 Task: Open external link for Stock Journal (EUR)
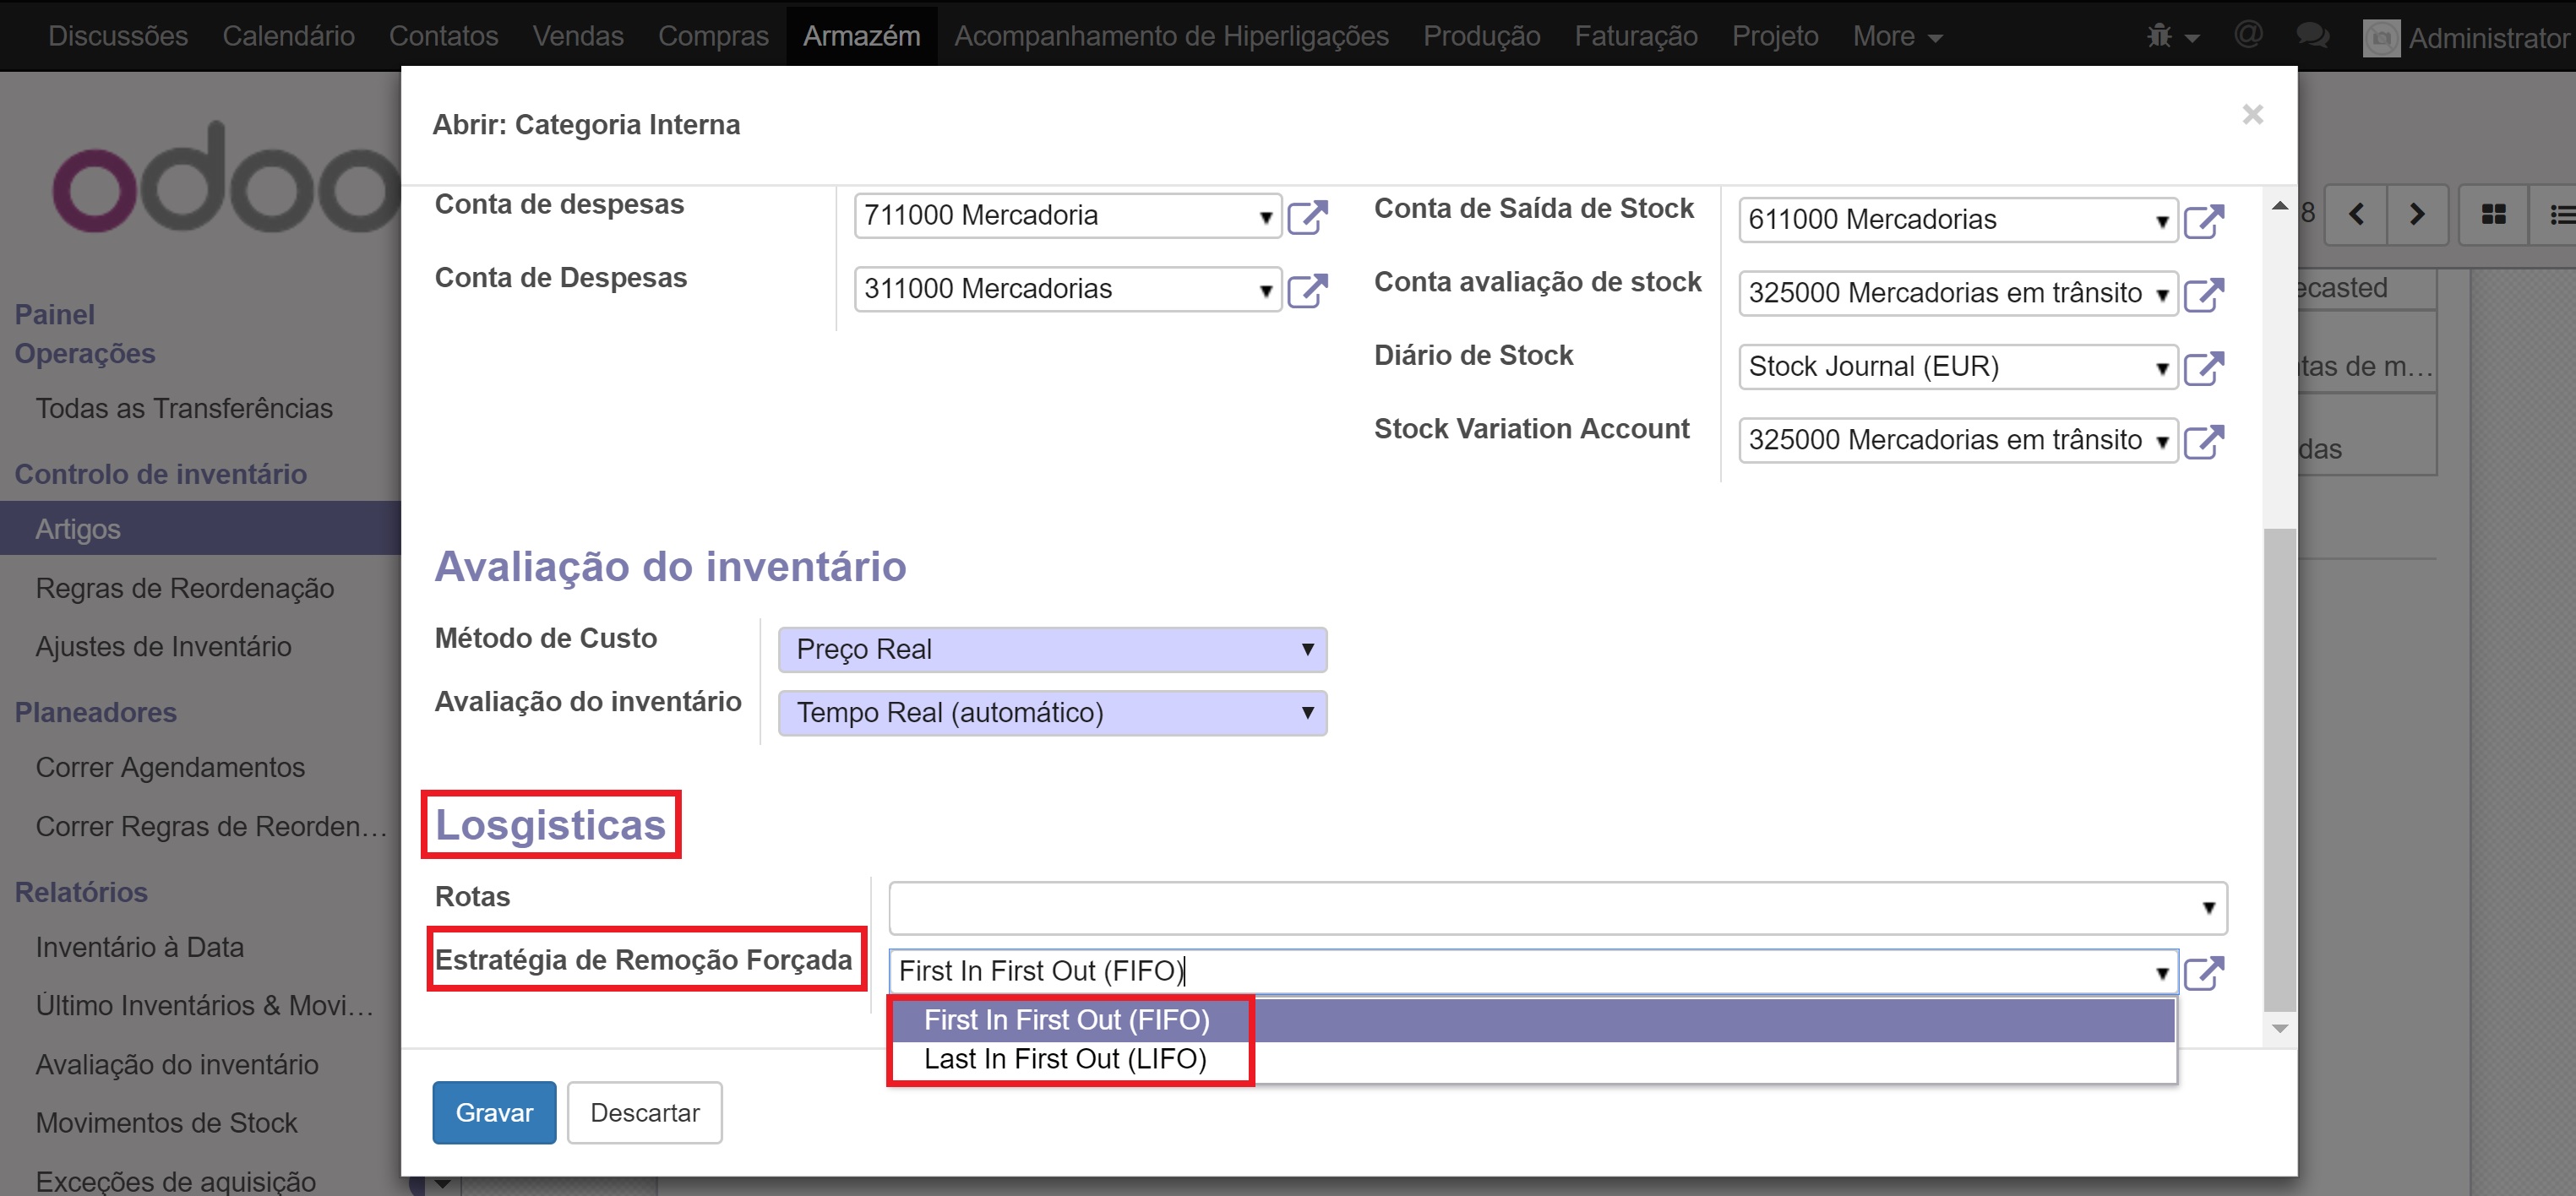2203,368
